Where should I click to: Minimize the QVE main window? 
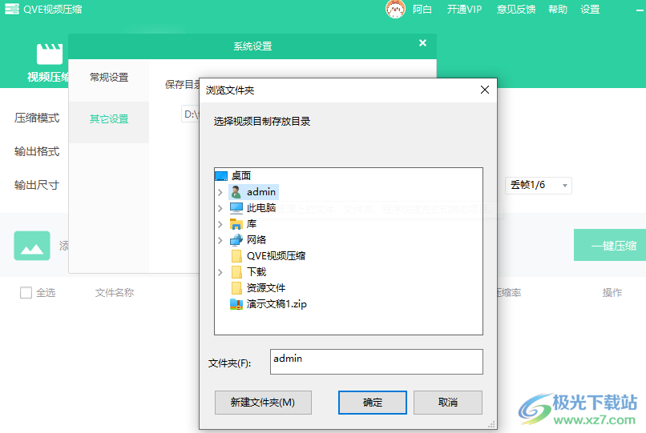(x=640, y=10)
